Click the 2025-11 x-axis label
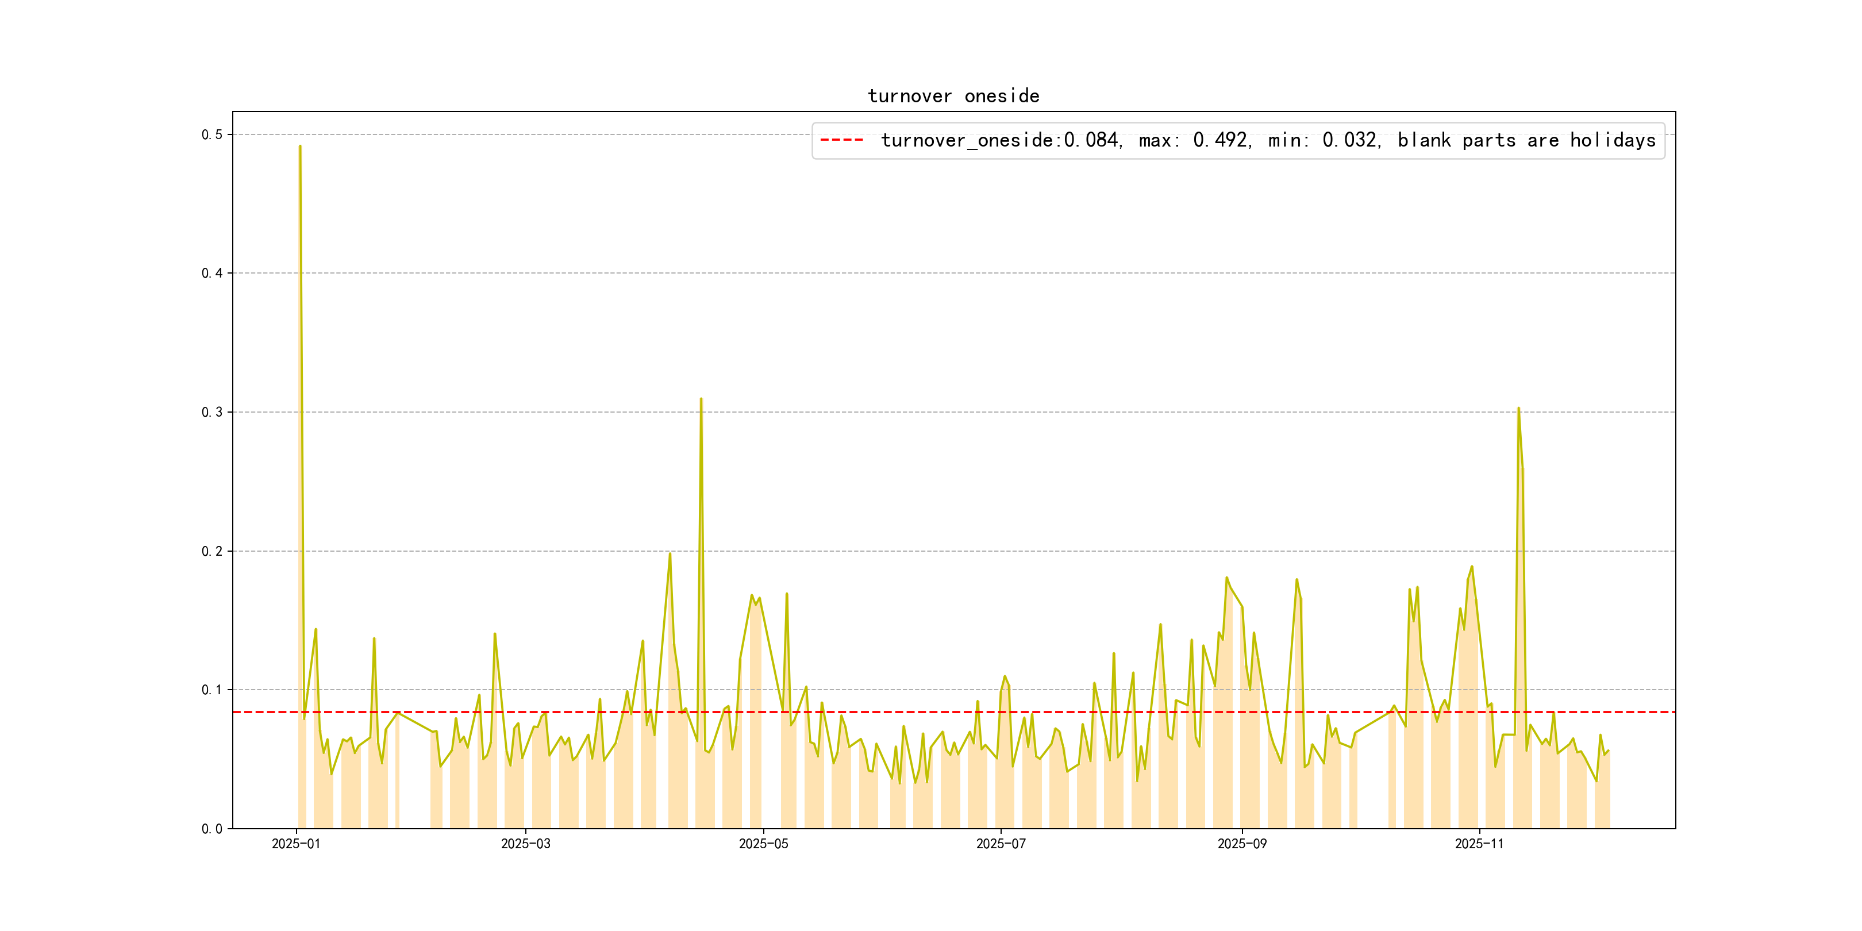Image resolution: width=1862 pixels, height=931 pixels. click(1479, 844)
